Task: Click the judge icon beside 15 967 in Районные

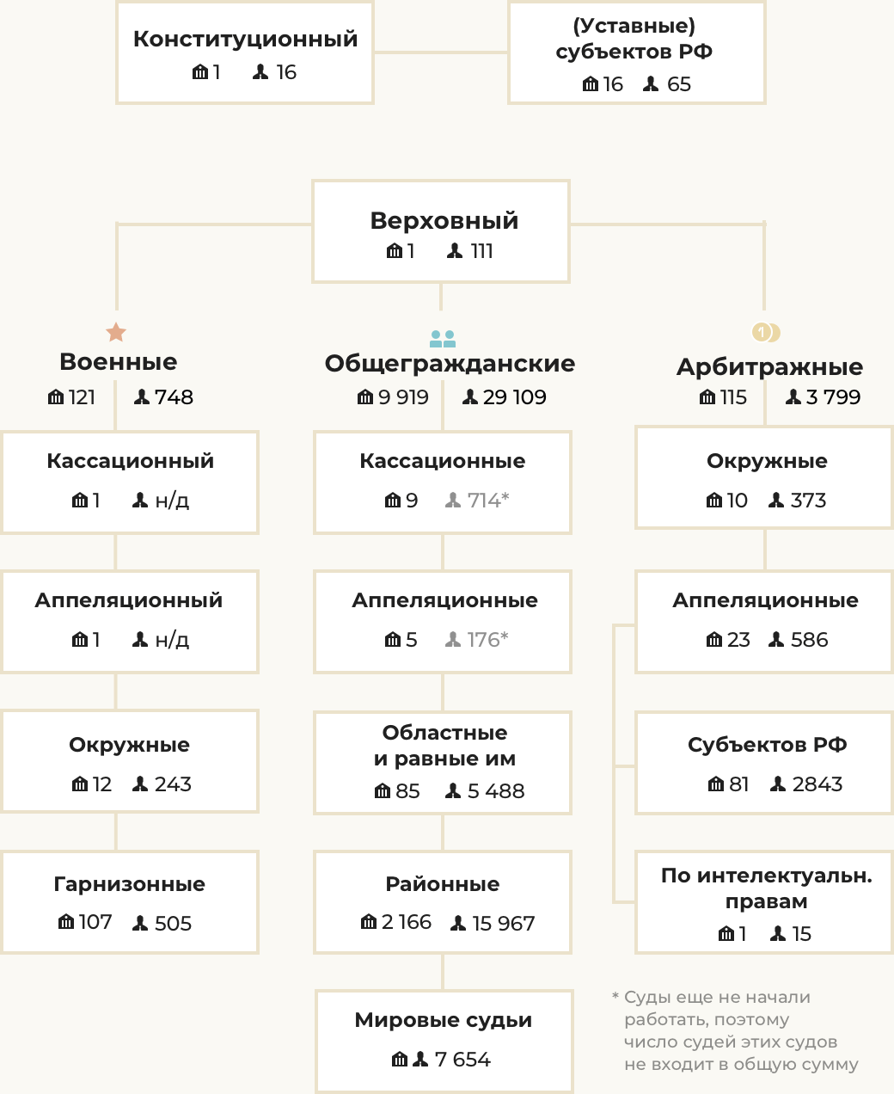Action: [458, 924]
